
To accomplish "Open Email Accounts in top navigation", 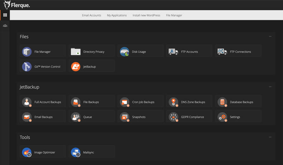I will 91,15.
